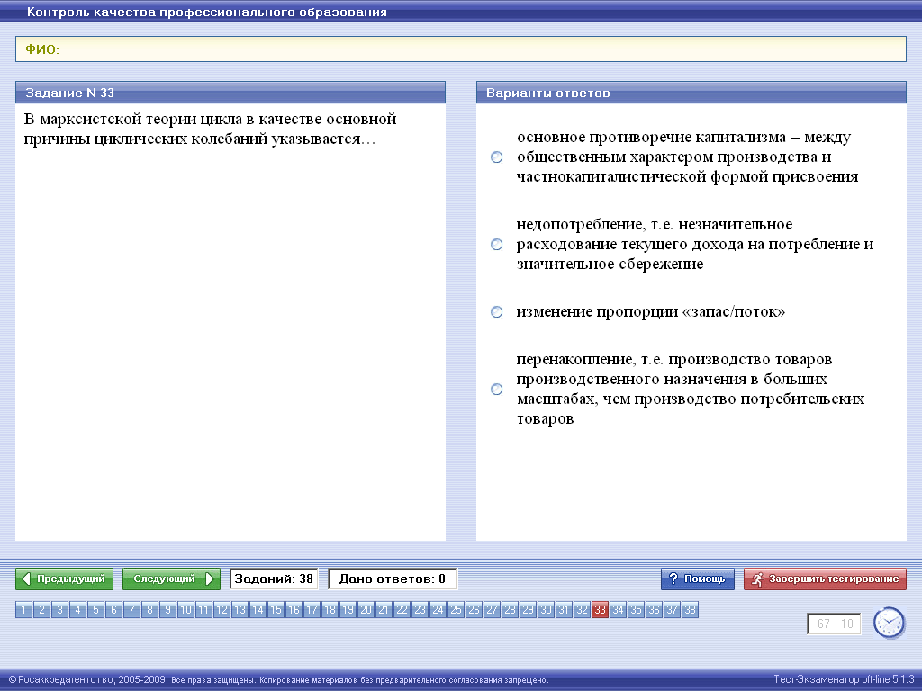
Task: Jump to question 21
Action: [x=384, y=610]
